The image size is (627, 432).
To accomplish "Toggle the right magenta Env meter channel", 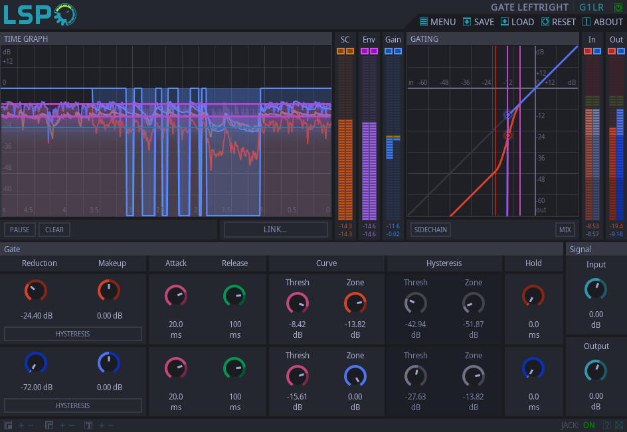I will [x=374, y=51].
